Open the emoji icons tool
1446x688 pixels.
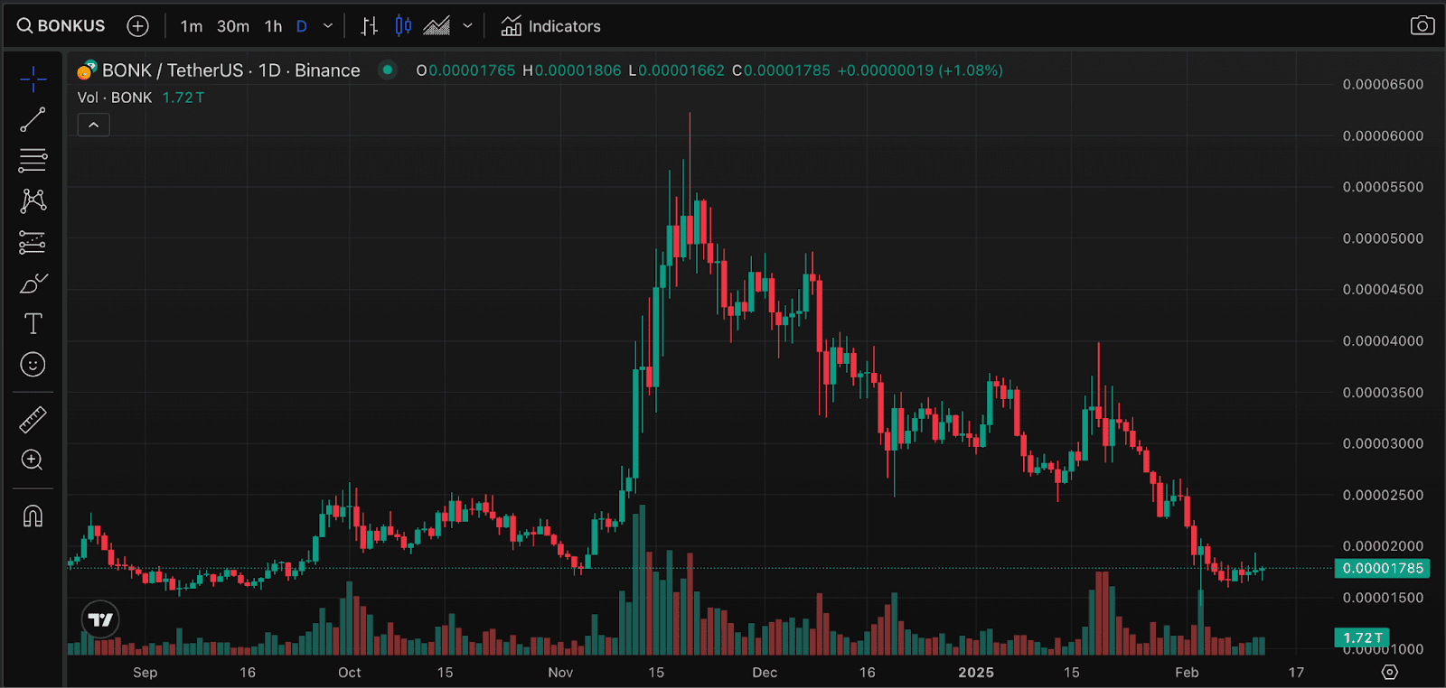[x=33, y=365]
